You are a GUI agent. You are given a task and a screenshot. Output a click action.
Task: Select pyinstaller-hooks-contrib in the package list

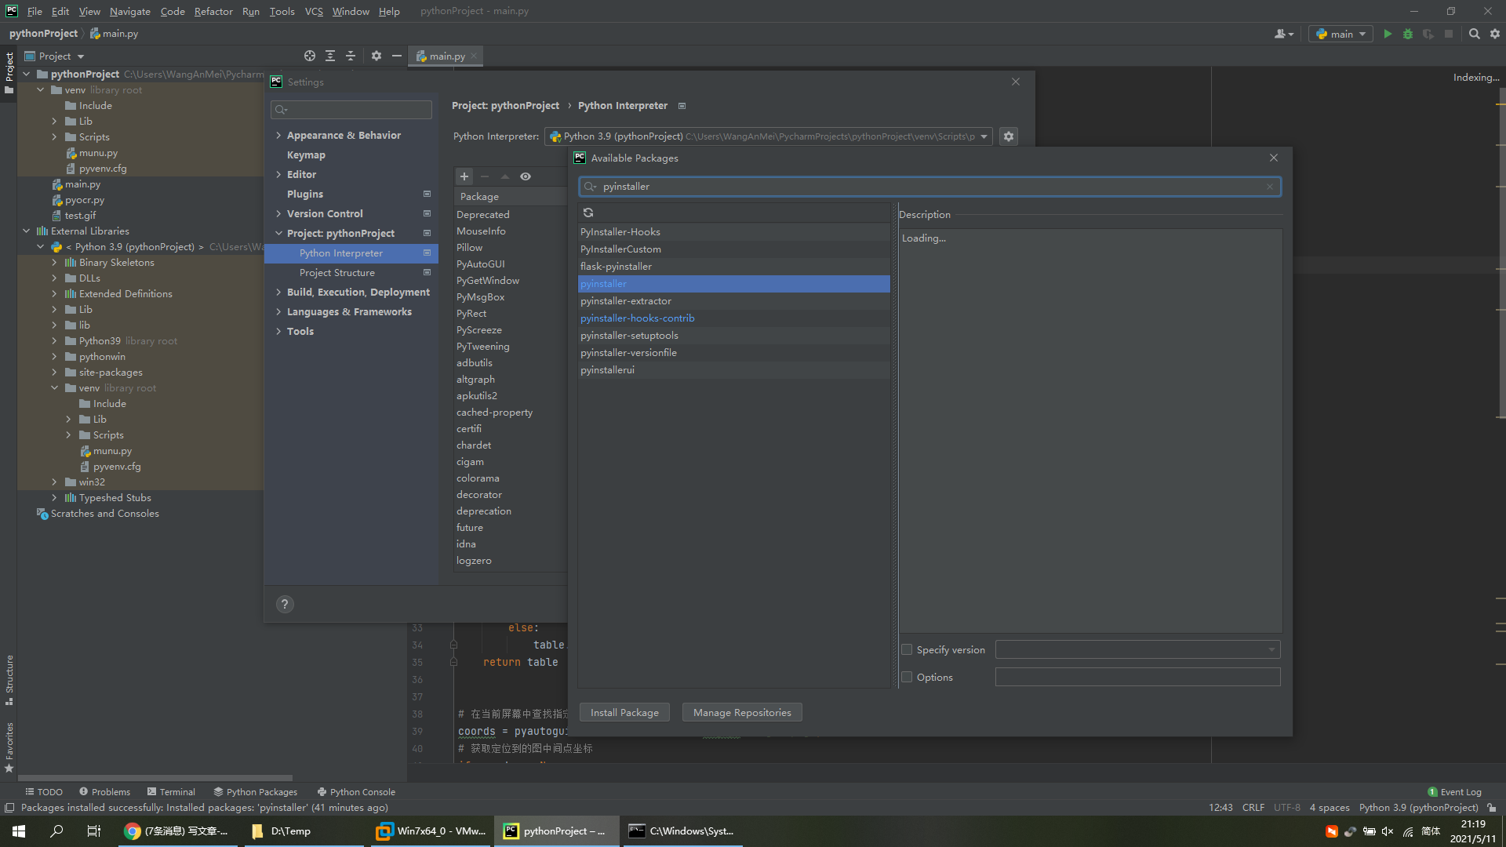638,318
